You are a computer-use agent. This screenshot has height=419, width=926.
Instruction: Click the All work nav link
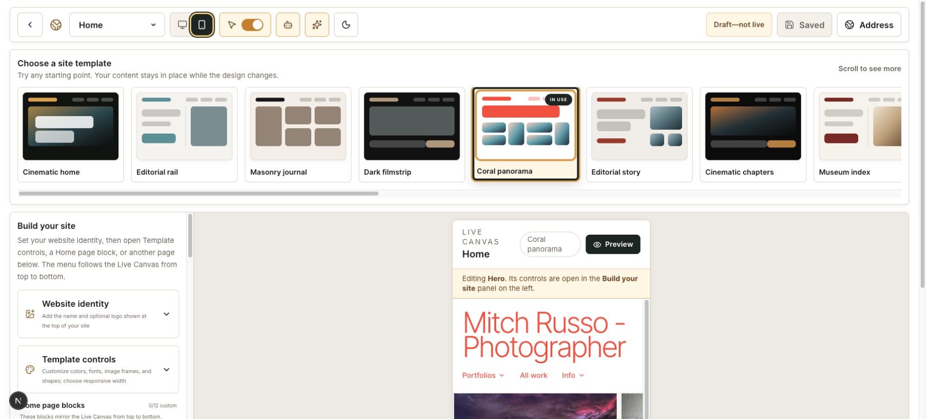(534, 375)
